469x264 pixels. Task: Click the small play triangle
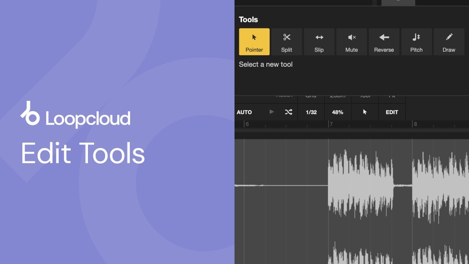point(272,112)
